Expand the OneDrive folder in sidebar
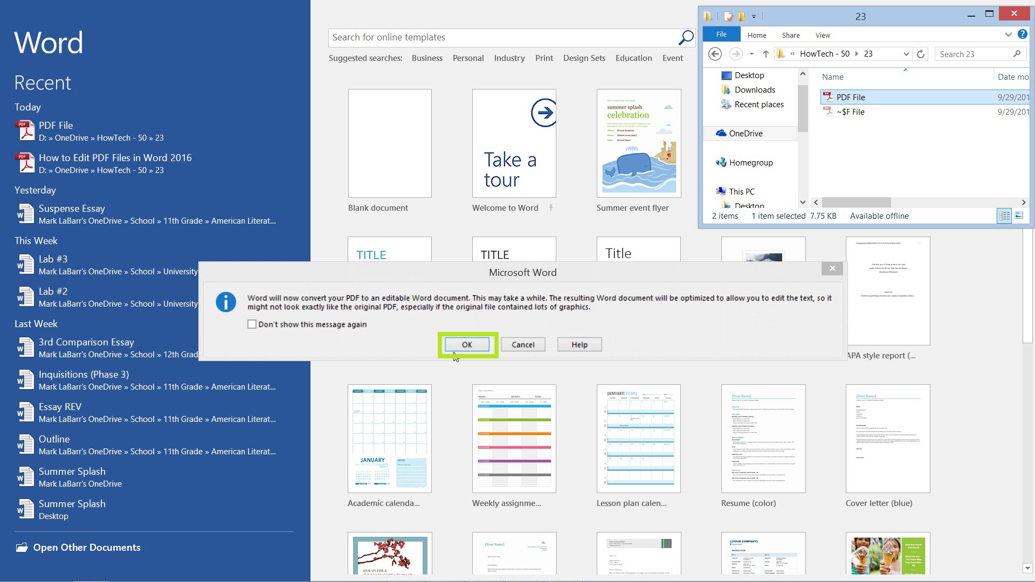This screenshot has width=1035, height=582. [x=710, y=133]
